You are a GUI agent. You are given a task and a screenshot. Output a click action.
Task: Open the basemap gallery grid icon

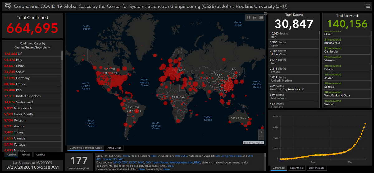point(261,17)
